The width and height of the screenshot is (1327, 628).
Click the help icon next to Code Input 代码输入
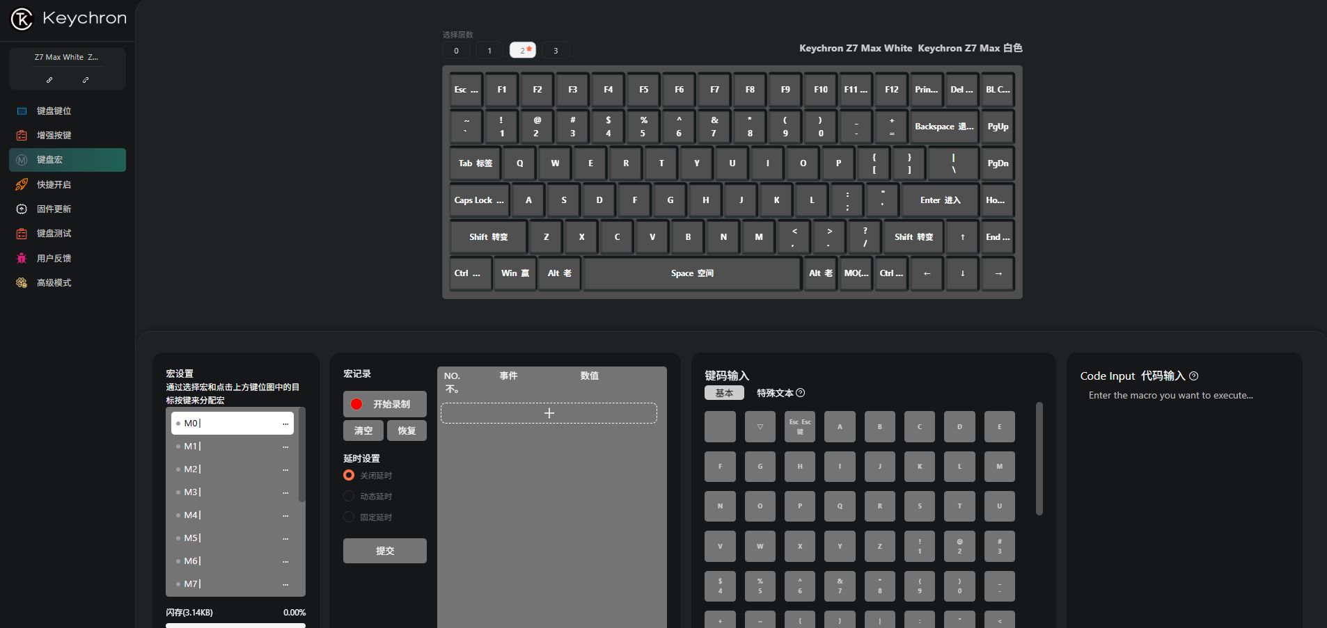(x=1194, y=376)
